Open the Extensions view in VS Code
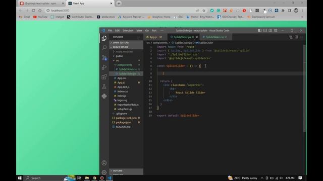This screenshot has width=323, height=181. click(104, 77)
